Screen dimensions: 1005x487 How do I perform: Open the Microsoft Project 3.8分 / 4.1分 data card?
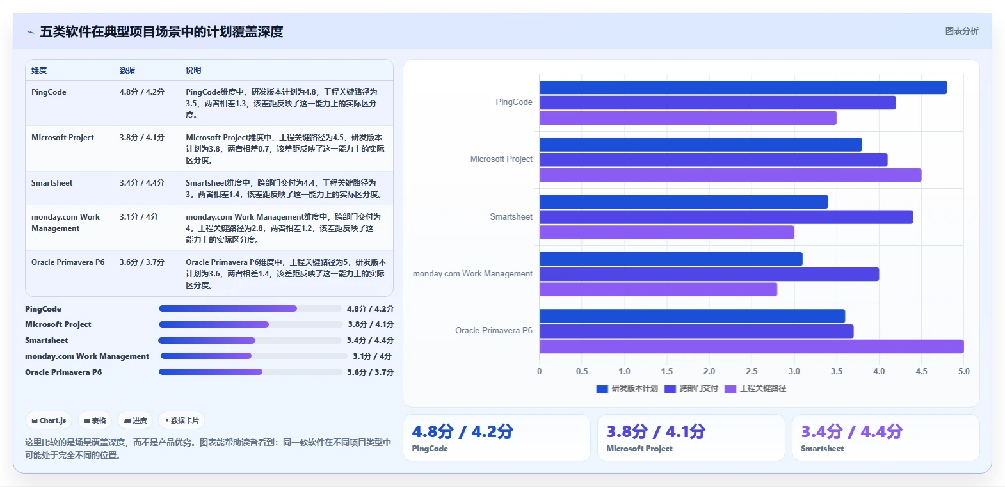coord(691,438)
